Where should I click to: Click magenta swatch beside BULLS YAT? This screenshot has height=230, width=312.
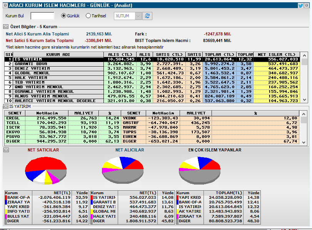(6, 216)
